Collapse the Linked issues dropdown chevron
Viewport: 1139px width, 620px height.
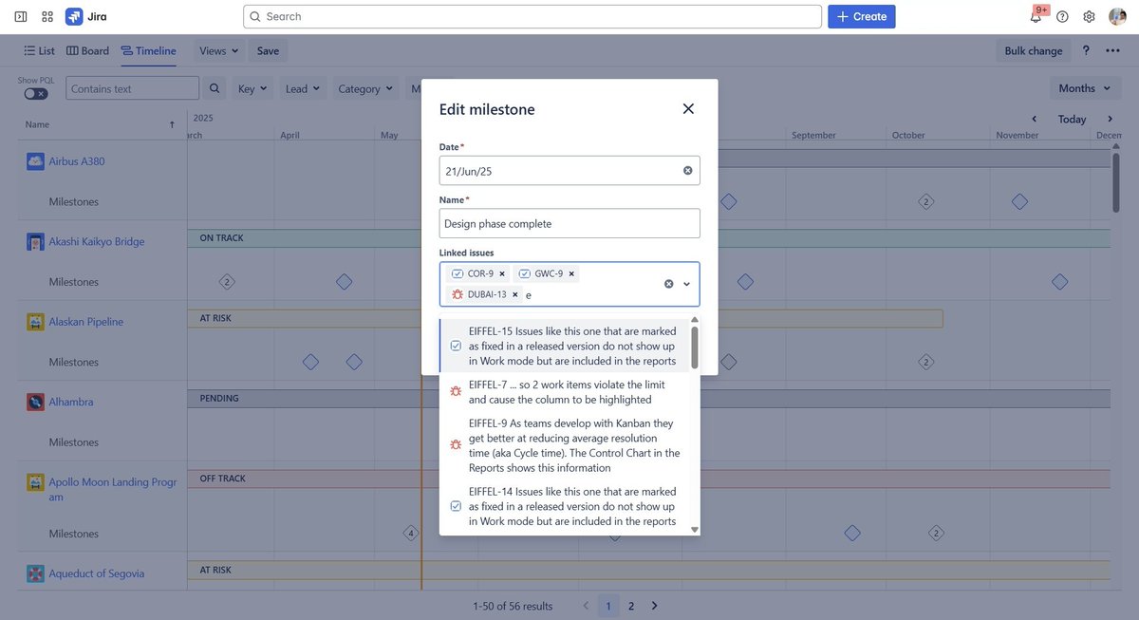coord(687,284)
